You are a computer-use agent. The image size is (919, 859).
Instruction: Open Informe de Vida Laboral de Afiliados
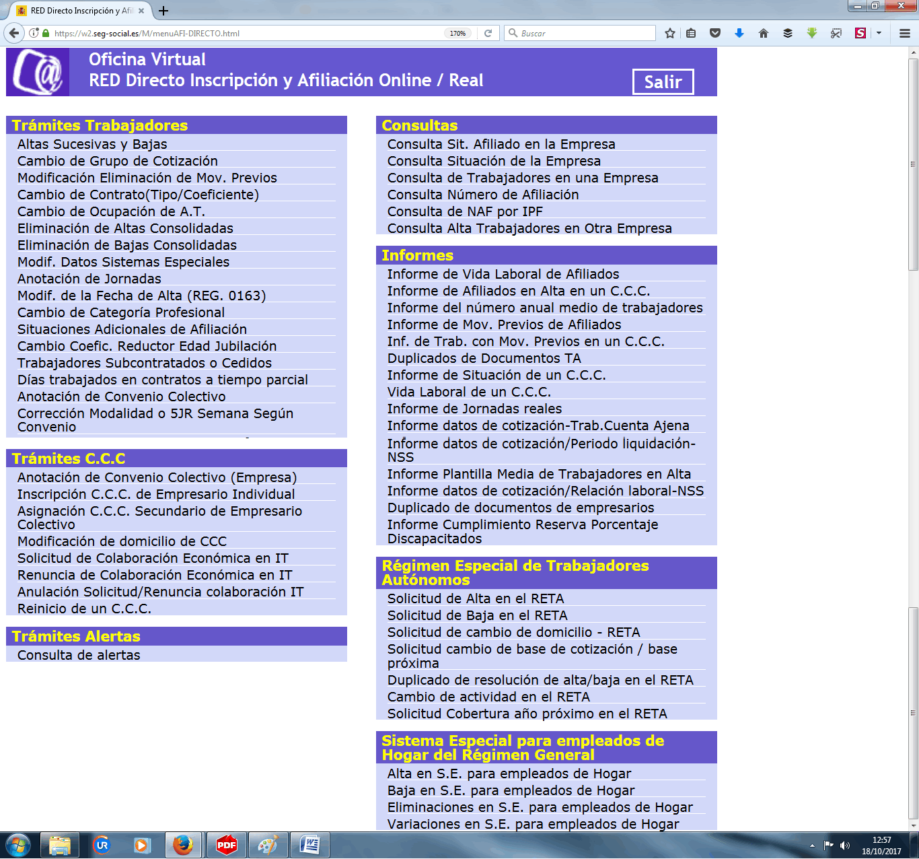pyautogui.click(x=503, y=274)
